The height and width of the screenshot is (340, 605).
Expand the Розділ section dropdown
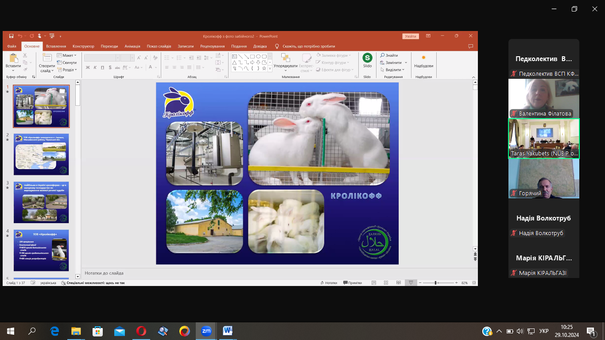click(x=67, y=70)
